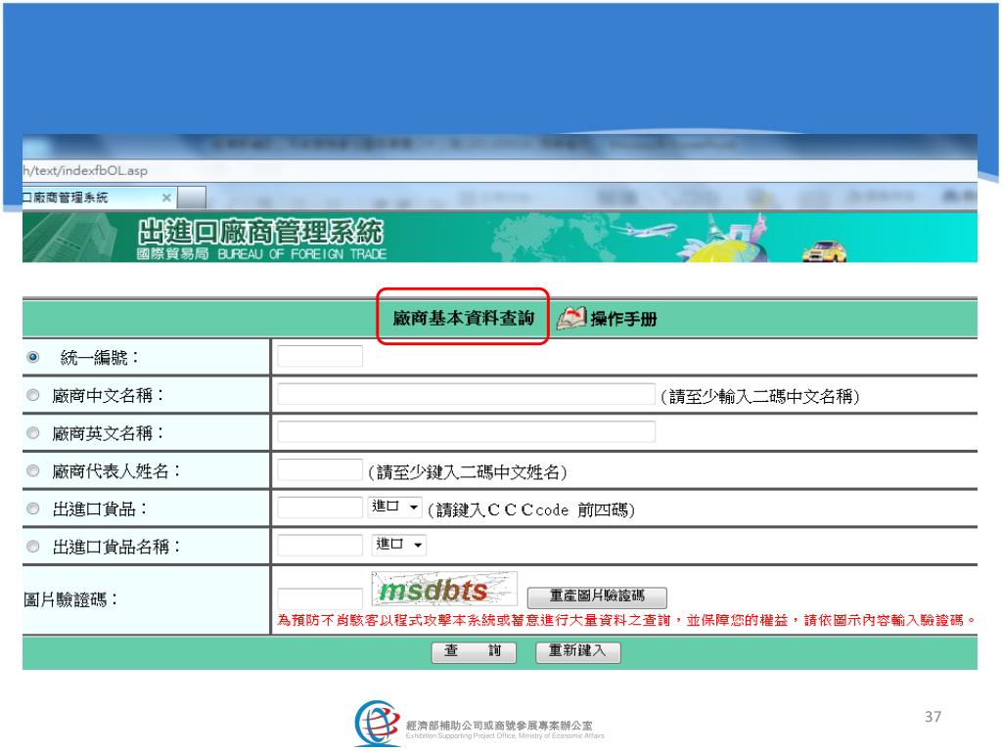Image resolution: width=1002 pixels, height=751 pixels.
Task: Click the 廠商基本資料查詢 heading
Action: click(x=463, y=318)
